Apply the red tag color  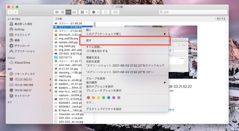click(x=88, y=98)
